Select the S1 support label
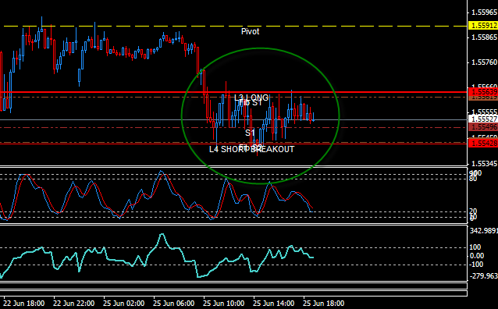Viewport: 498px width, 309px height. click(250, 133)
